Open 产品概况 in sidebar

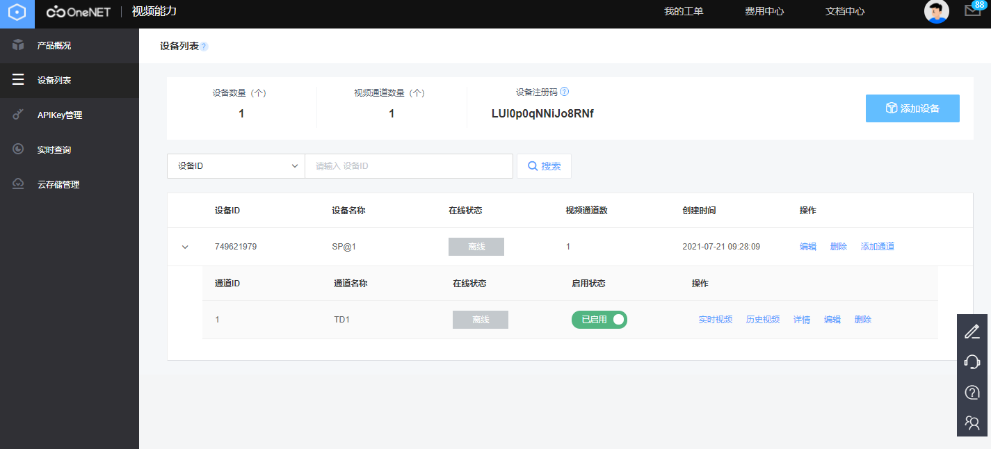click(x=54, y=46)
